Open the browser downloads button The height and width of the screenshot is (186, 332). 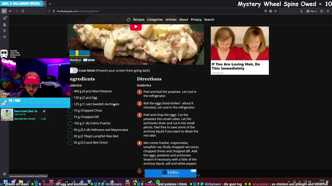pyautogui.click(x=301, y=11)
